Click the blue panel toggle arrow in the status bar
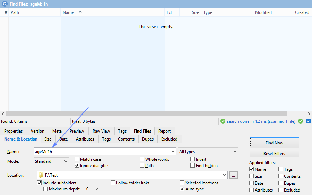The image size is (312, 195). click(x=308, y=121)
